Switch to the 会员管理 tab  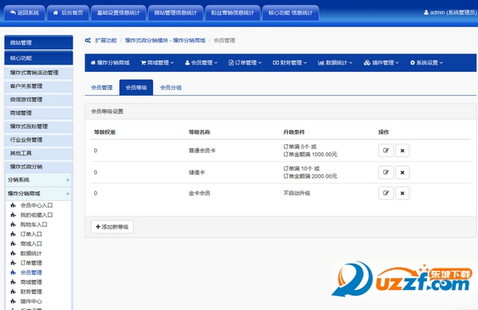pos(102,88)
